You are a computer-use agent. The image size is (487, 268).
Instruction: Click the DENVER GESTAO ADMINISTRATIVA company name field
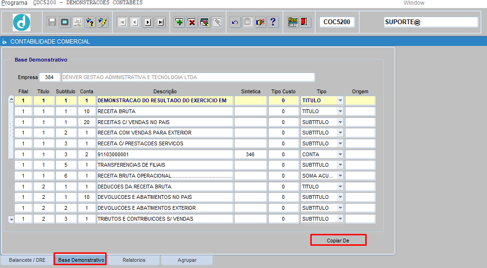click(x=188, y=77)
